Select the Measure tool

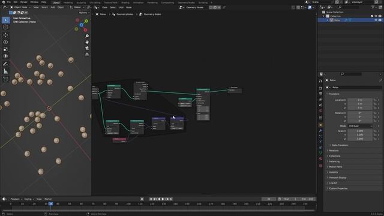point(5,71)
